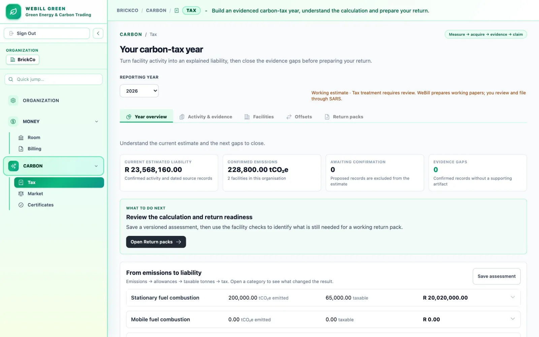This screenshot has height=337, width=539.
Task: Select Tax in the Carbon menu
Action: coord(59,182)
